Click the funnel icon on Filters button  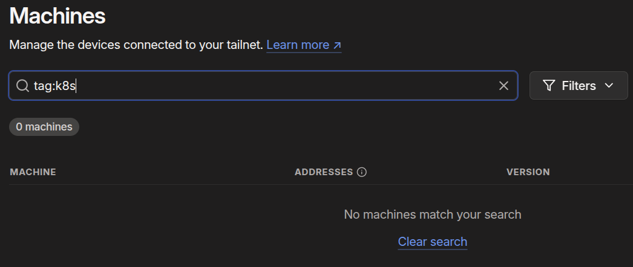[x=549, y=86]
